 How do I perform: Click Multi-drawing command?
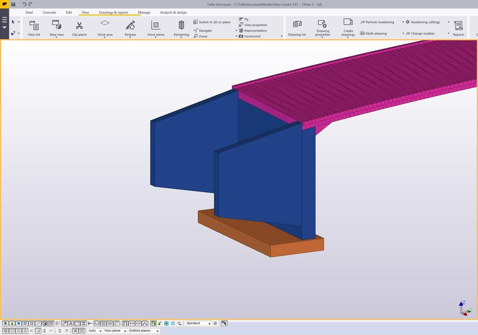coord(373,33)
